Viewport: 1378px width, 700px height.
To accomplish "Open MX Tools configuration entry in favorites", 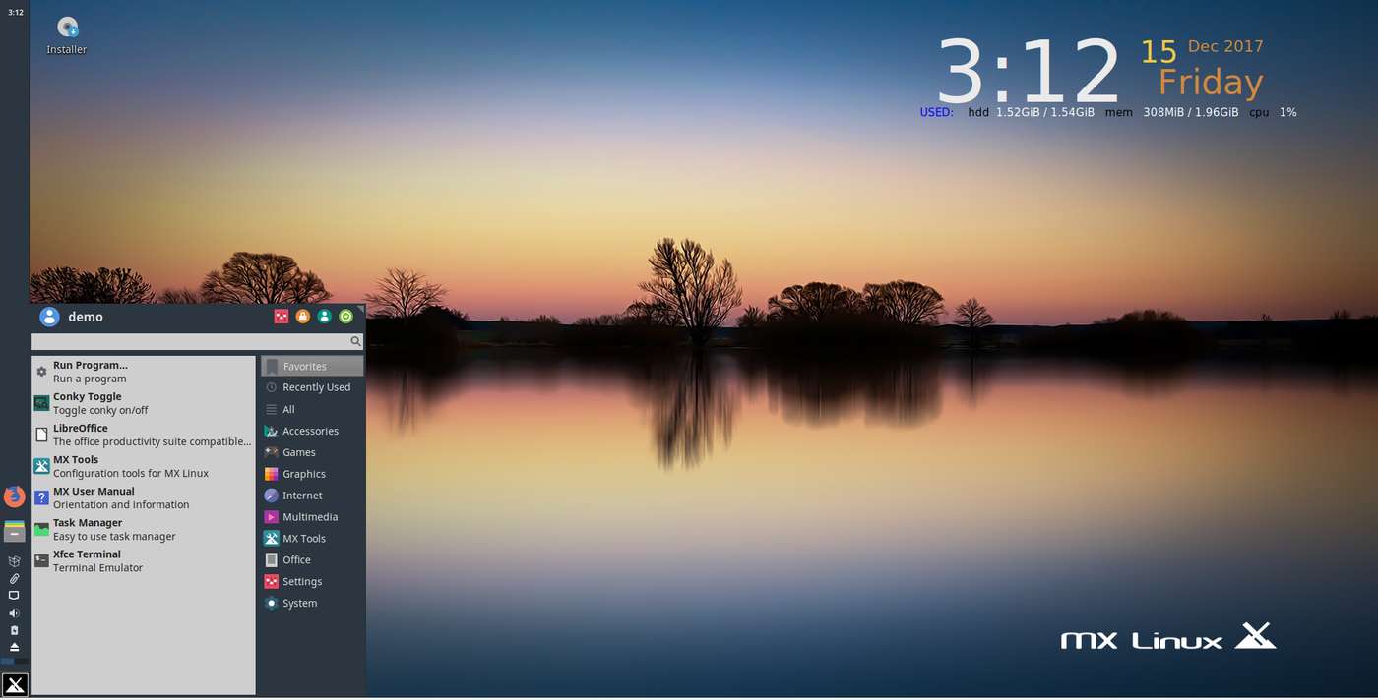I will (x=144, y=466).
